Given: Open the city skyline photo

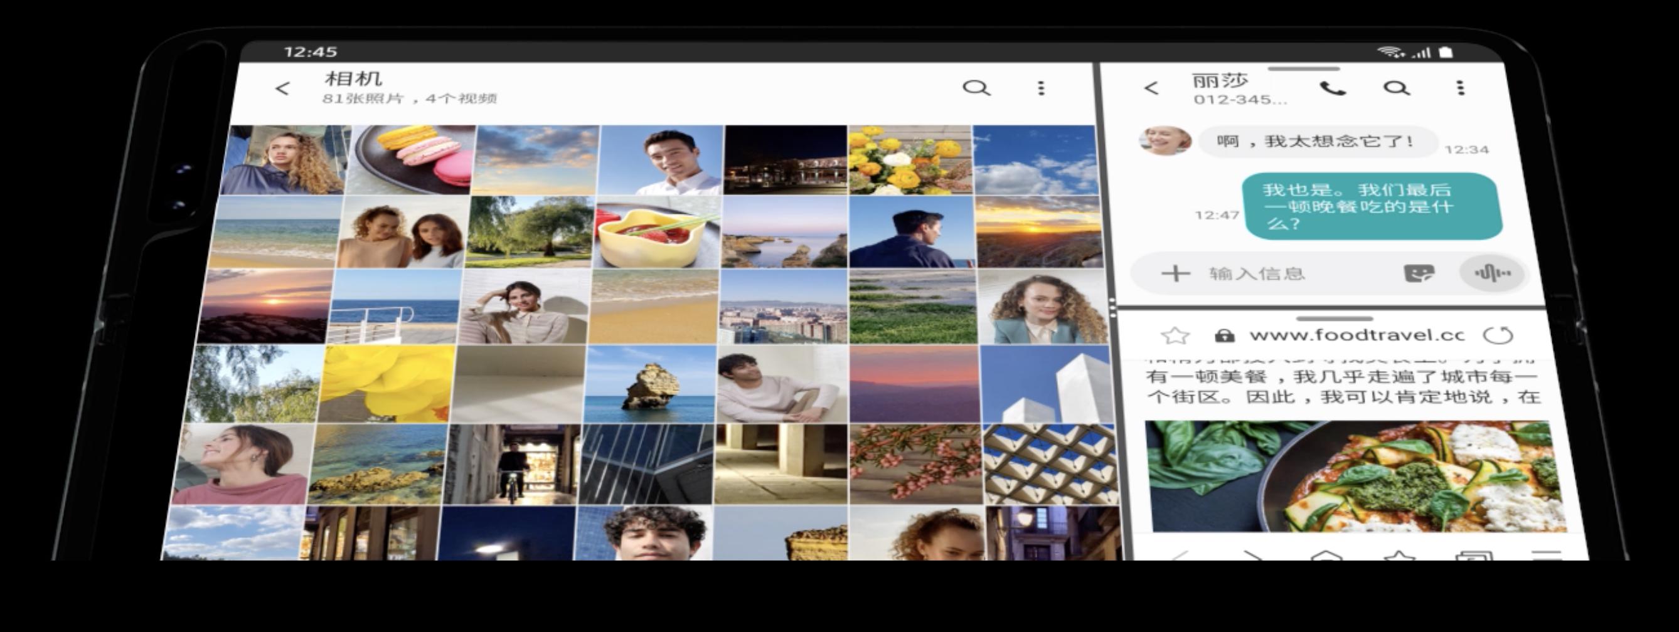Looking at the screenshot, I should point(784,306).
